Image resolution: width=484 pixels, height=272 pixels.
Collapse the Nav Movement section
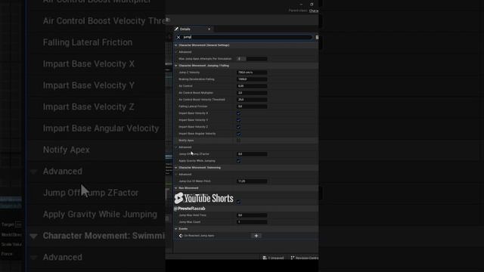point(176,188)
